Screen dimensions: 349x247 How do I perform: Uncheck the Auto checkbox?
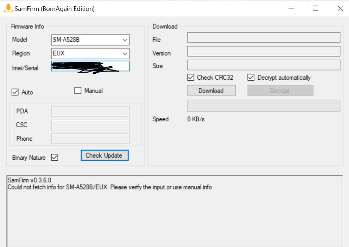[15, 92]
